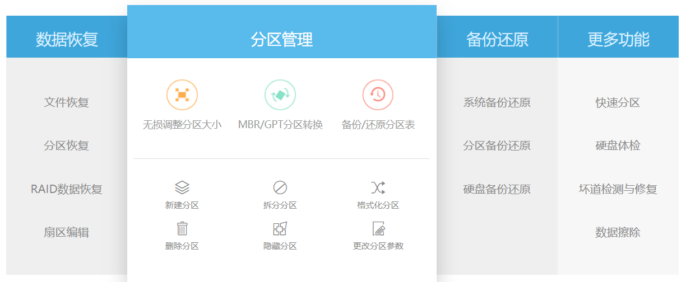Click the 新建分区 layers icon
The image size is (686, 282).
182,187
